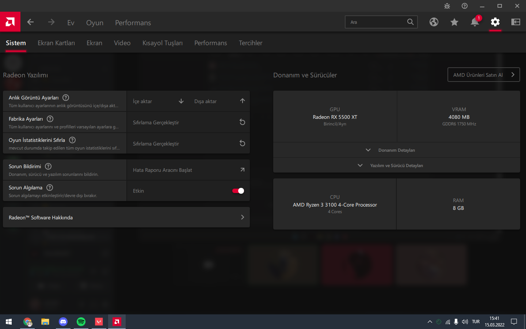Reset factory settings via Sıfırlama Gerçekleştir
This screenshot has width=526, height=329.
(x=188, y=122)
